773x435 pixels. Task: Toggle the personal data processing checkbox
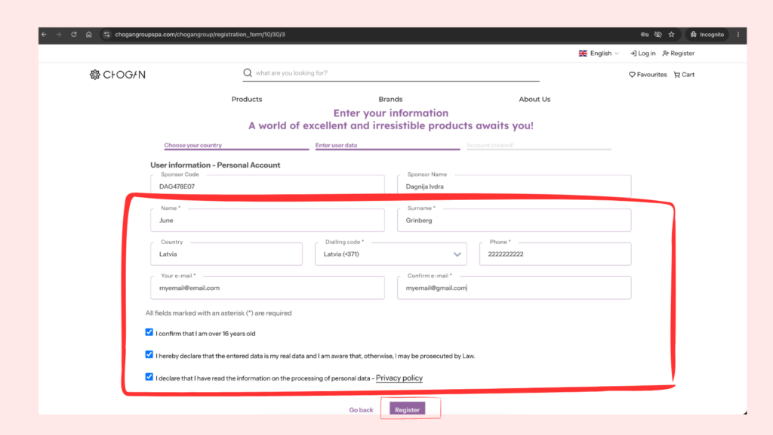(149, 377)
